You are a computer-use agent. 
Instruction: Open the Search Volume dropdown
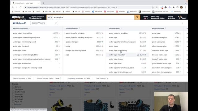pyautogui.click(x=44, y=23)
